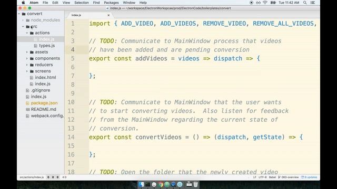337x189 pixels.
Task: Open the File menu
Action: click(x=45, y=3)
